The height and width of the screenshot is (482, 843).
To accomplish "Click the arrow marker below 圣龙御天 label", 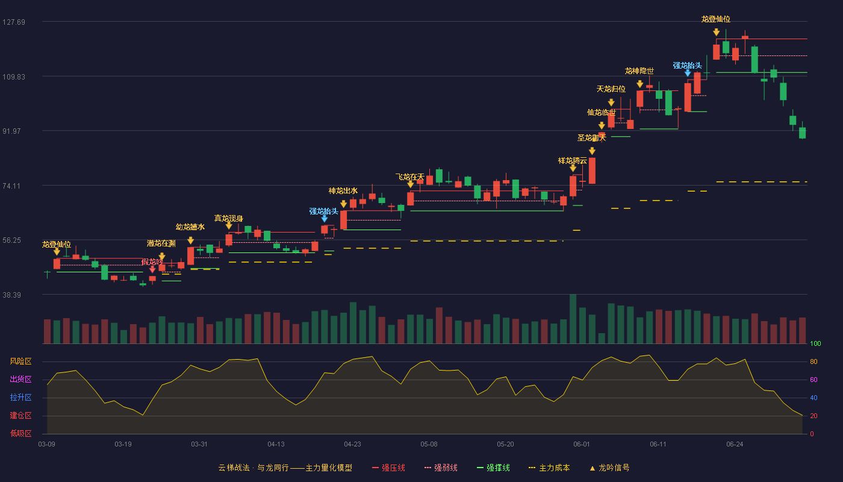I will 592,151.
